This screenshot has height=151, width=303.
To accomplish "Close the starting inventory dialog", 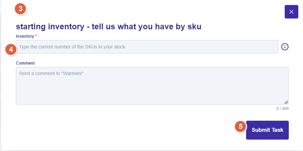I will click(291, 12).
